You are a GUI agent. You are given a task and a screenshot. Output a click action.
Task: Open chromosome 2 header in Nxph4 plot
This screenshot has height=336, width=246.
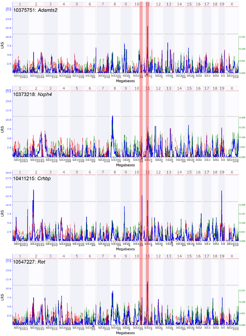[x=36, y=88]
